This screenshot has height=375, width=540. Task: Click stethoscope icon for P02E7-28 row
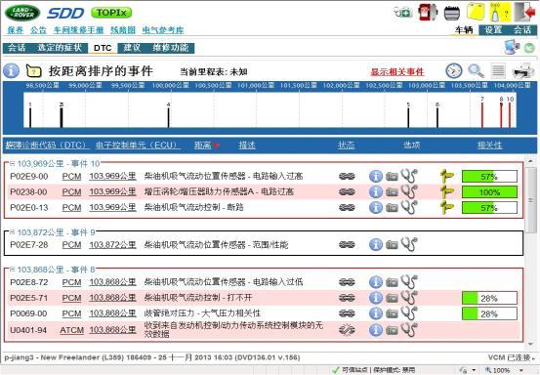click(x=409, y=244)
